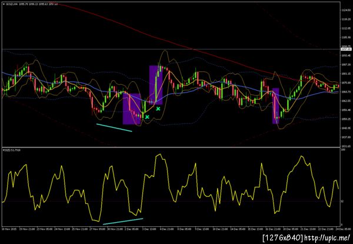
Task: Click the 1124.50 price axis label
Action: (346, 11)
